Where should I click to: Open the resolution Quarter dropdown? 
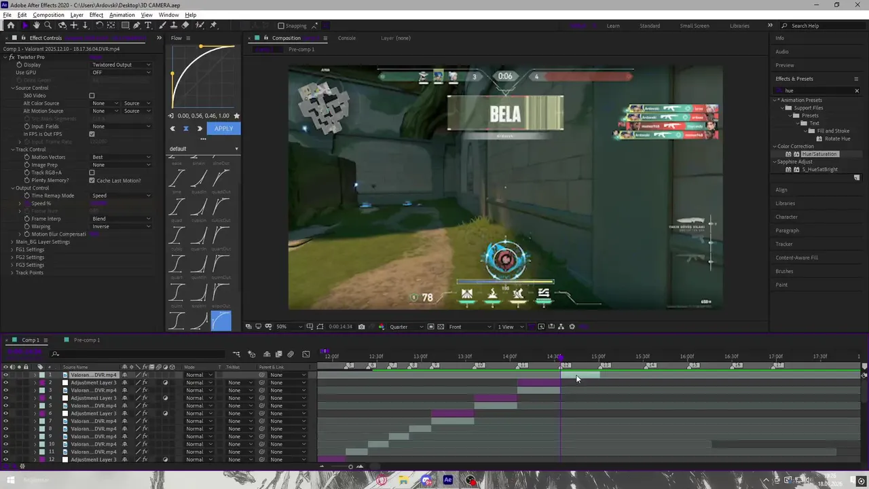[407, 327]
